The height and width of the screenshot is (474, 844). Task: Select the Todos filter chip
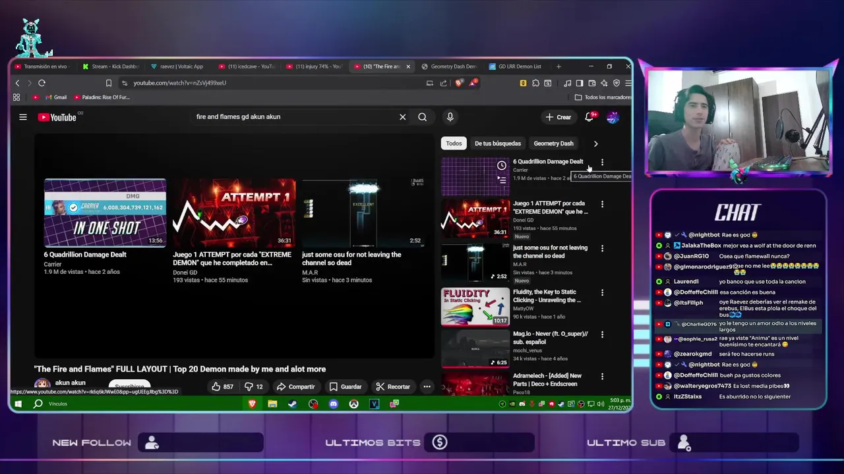454,144
